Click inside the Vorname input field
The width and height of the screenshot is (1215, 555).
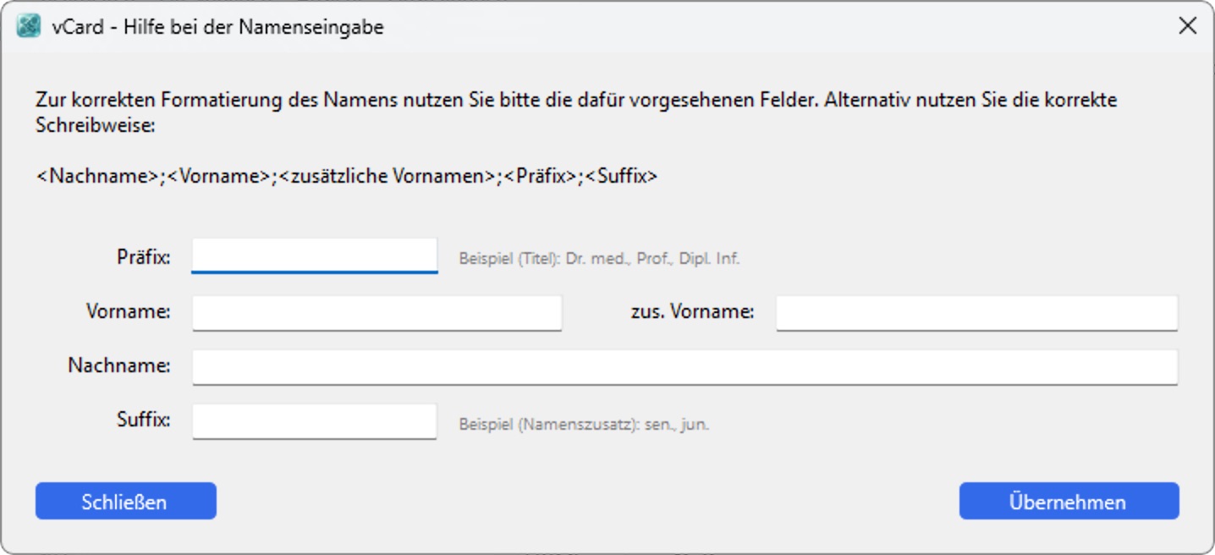coord(377,311)
